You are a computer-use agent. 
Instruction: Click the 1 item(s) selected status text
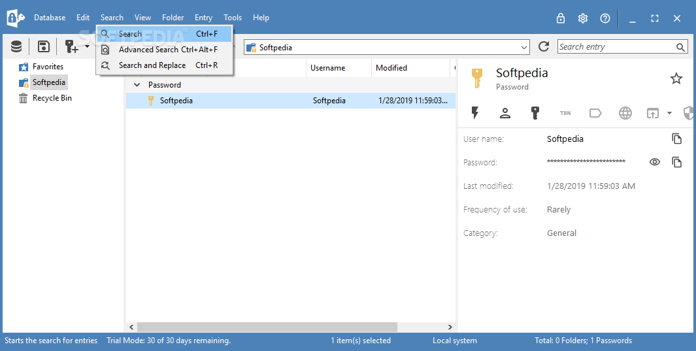[x=361, y=341]
